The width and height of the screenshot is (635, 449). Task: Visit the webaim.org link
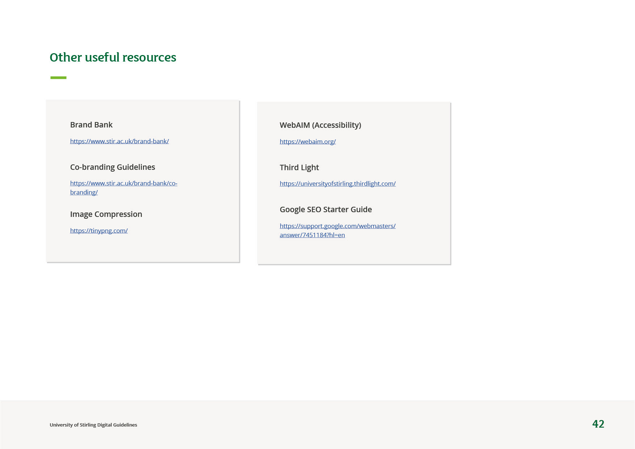pos(308,142)
